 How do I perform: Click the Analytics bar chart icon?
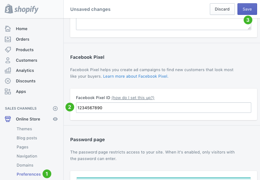tap(8, 70)
